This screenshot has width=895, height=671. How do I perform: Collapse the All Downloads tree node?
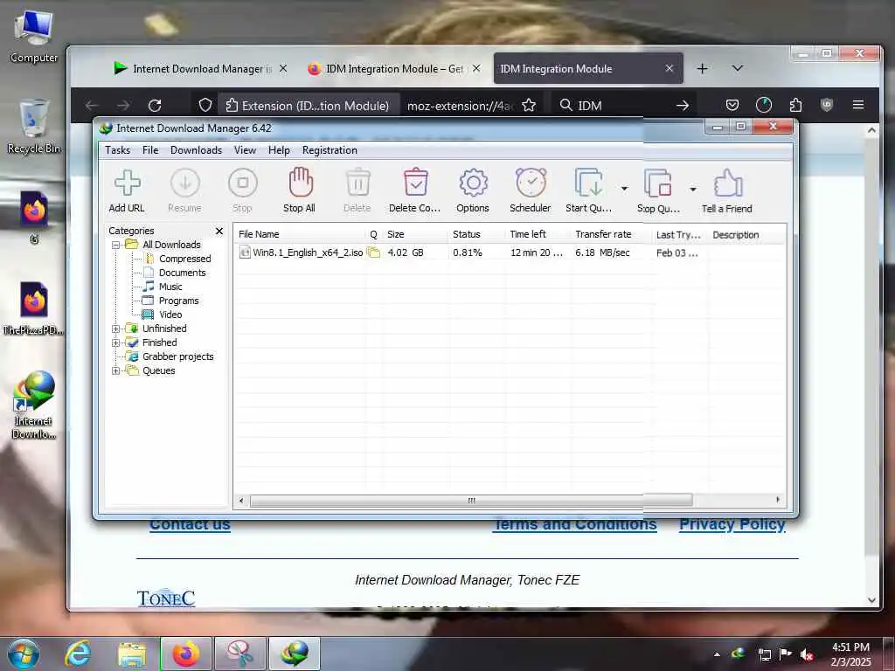pos(116,245)
